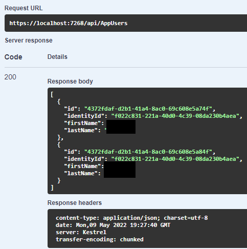Screen dimensions: 247x249
Task: Click identityId value in second user object
Action: 175,159
